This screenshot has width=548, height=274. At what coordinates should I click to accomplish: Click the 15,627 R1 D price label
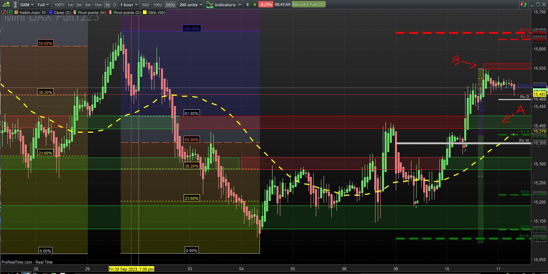(x=539, y=39)
